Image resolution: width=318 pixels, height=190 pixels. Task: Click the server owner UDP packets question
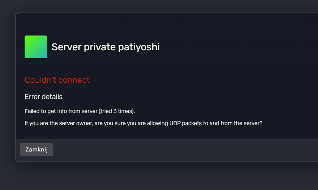143,124
